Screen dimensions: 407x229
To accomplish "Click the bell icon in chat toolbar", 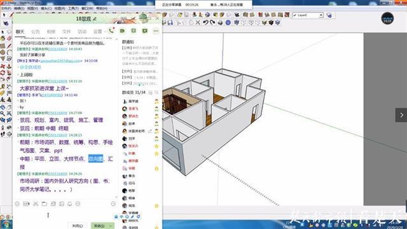I will pyautogui.click(x=69, y=204).
